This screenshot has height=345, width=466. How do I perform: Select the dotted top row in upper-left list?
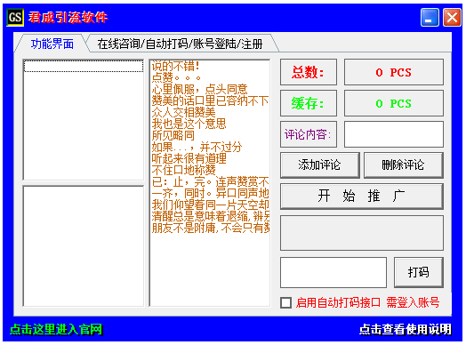coord(84,66)
